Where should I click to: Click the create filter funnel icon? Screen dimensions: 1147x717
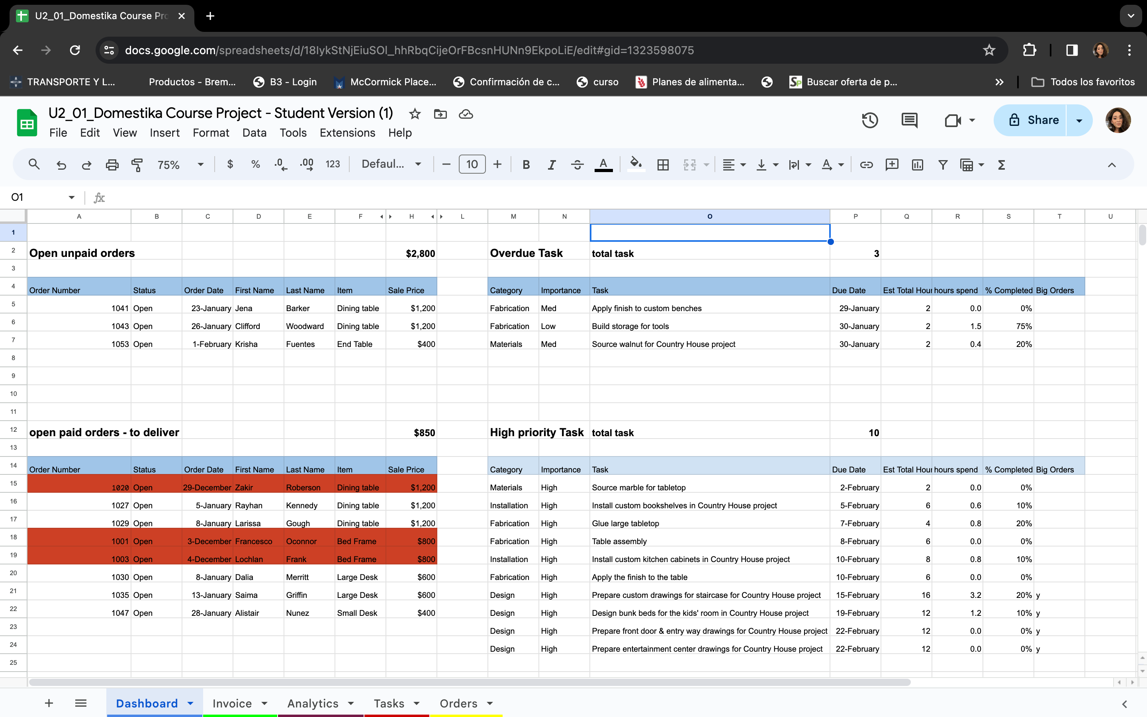click(942, 165)
